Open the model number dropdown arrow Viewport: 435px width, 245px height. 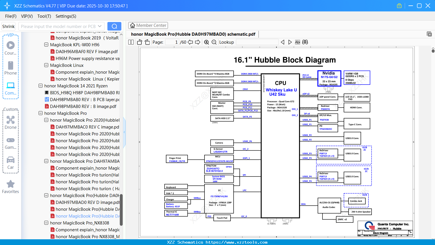pos(100,26)
